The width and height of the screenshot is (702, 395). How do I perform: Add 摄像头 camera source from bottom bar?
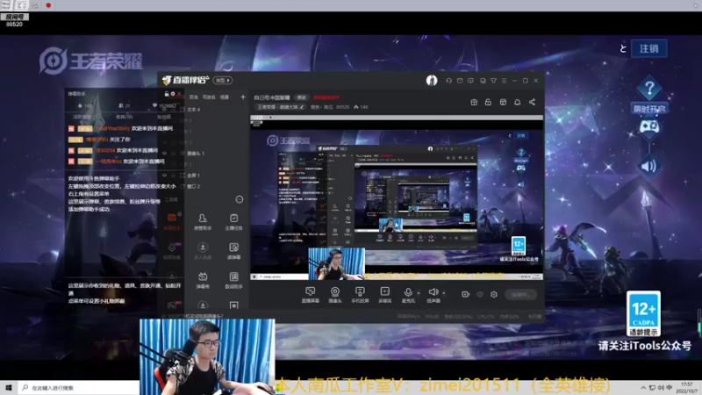pos(335,295)
